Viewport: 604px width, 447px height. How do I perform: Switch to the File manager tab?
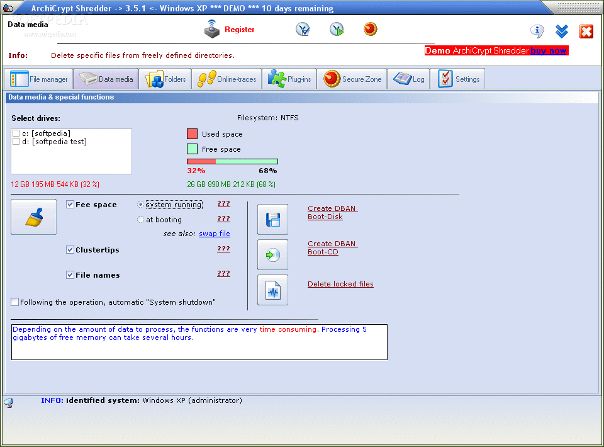pos(39,79)
